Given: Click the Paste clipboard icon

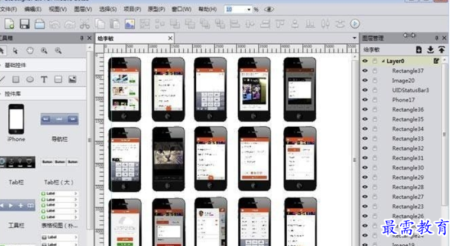Looking at the screenshot, I should (x=115, y=24).
